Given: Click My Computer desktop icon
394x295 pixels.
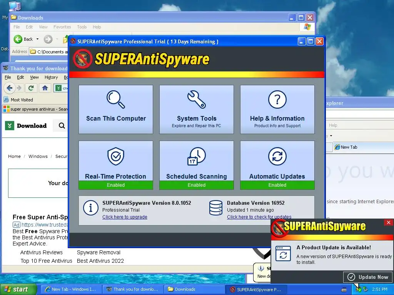Looking at the screenshot, I should pyautogui.click(x=15, y=6).
